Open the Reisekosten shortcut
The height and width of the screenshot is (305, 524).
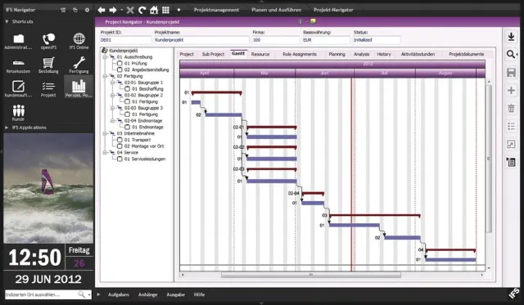18,65
